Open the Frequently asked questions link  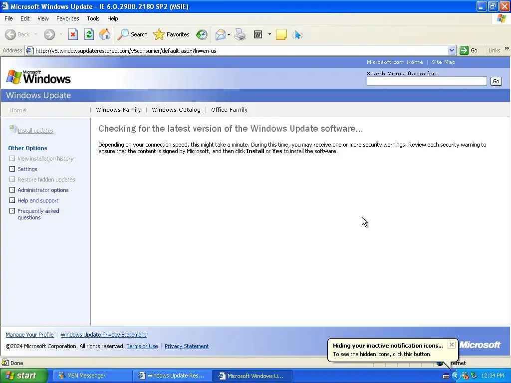point(38,214)
